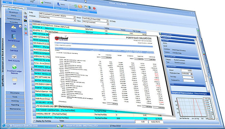The image size is (225, 129).
Task: Open the Reporting sidebar group
Action: click(x=15, y=105)
